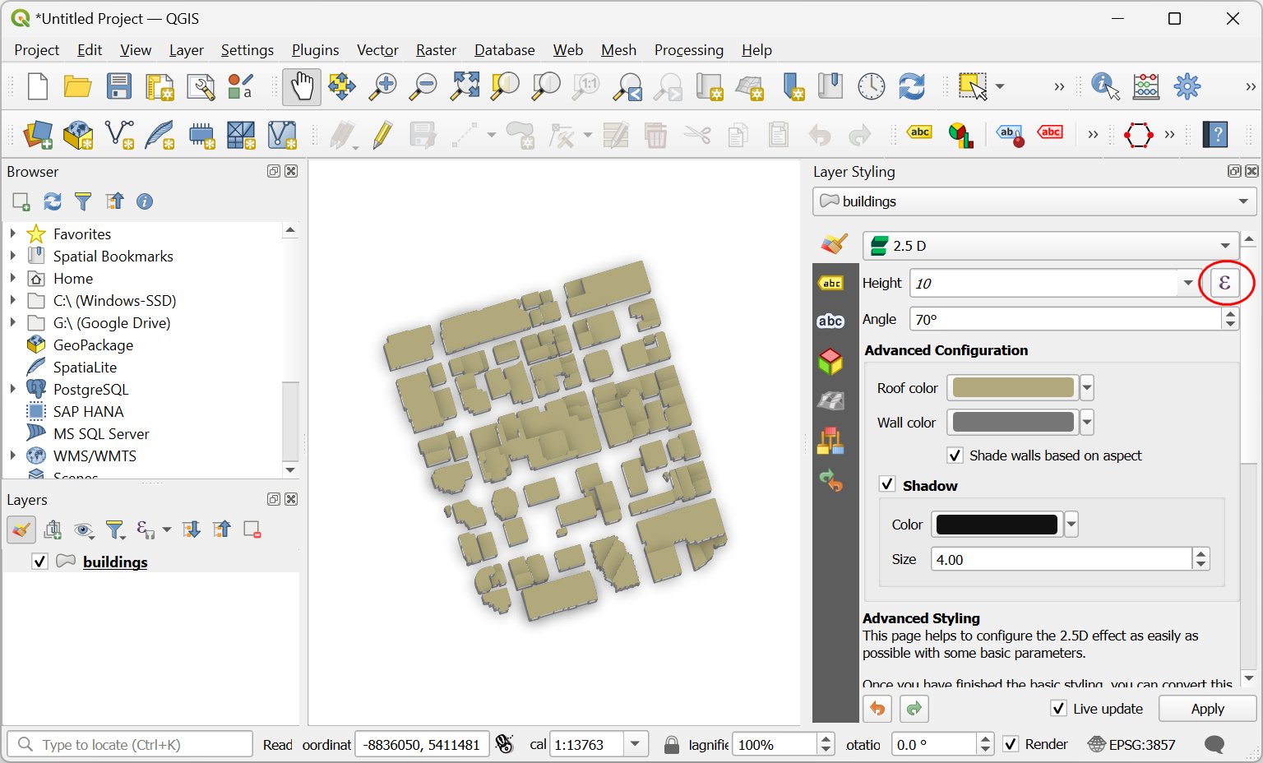Open the Python/Processing Toolbox gear icon
Viewport: 1263px width, 763px height.
tap(1187, 86)
